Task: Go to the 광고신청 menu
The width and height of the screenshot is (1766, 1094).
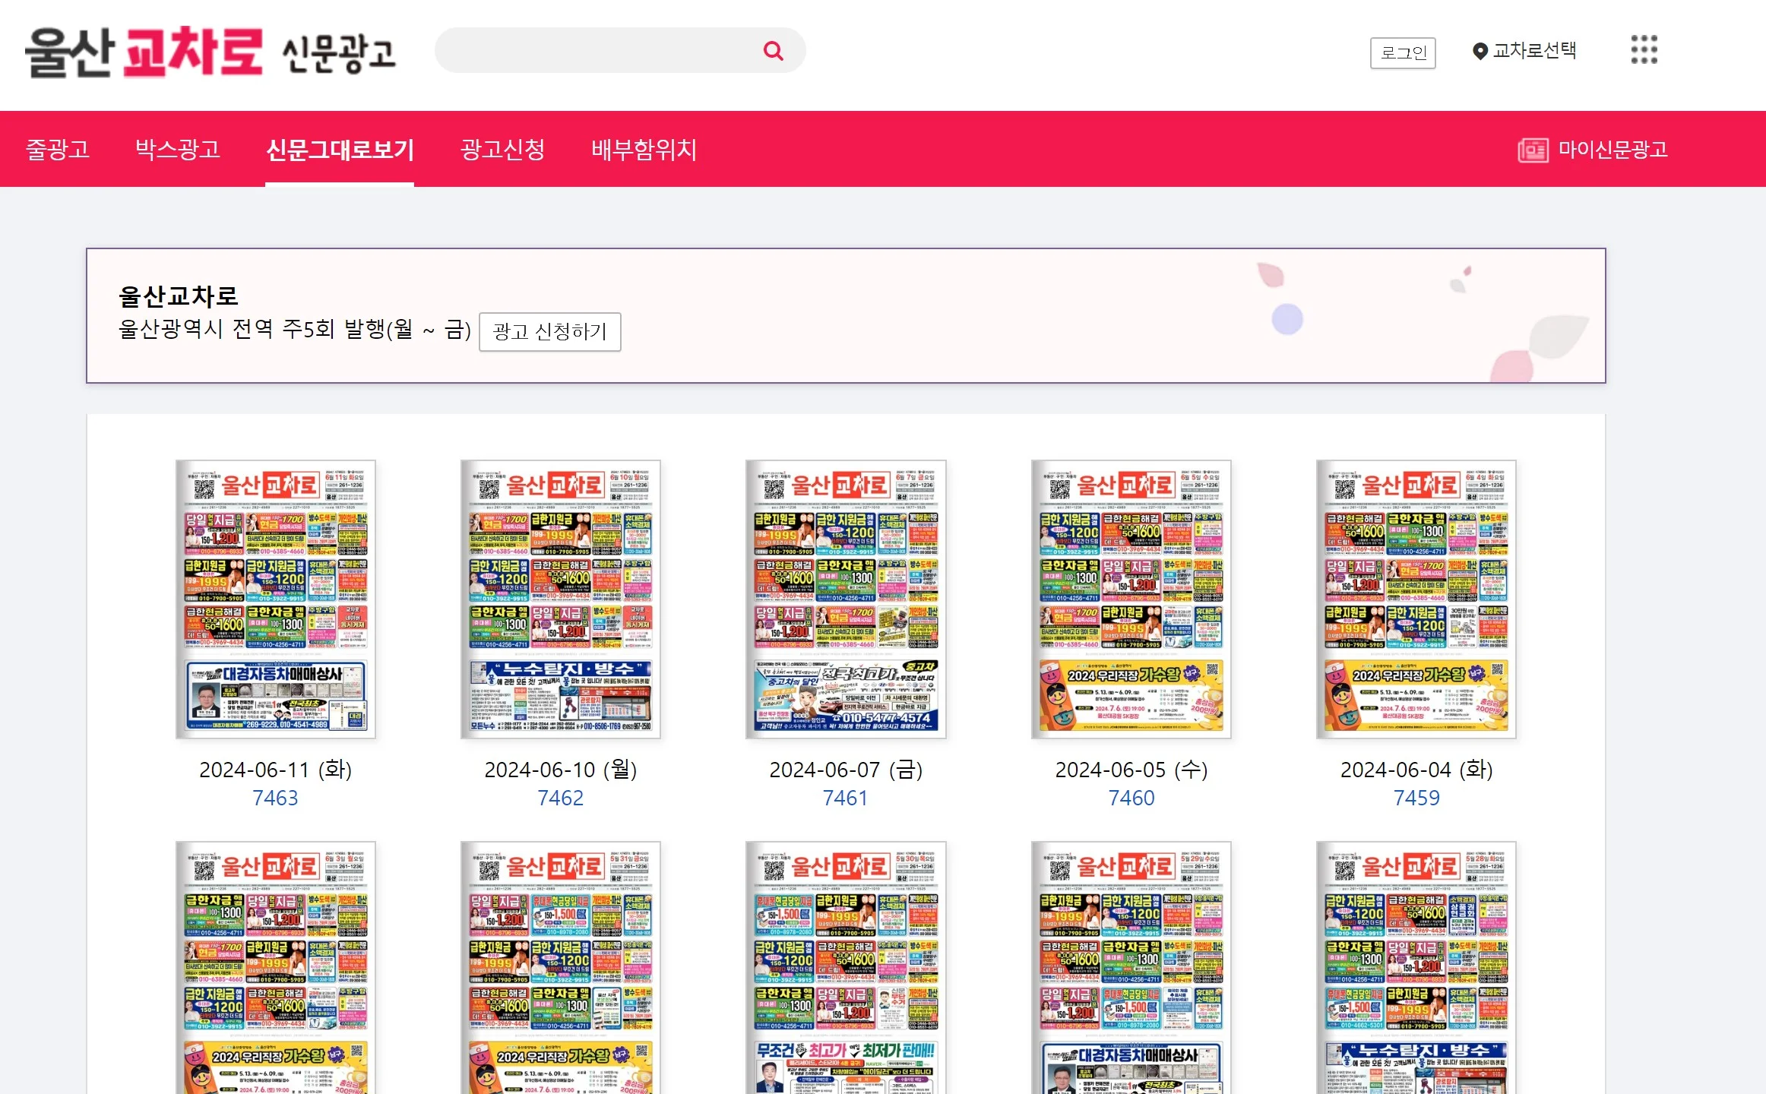Action: 502,149
